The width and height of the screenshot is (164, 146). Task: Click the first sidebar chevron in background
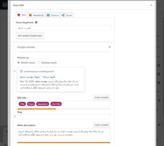(x=158, y=36)
